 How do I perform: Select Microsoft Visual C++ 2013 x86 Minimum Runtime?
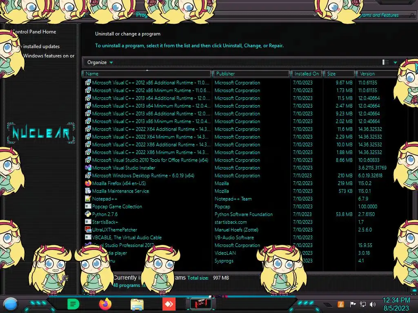click(x=151, y=121)
